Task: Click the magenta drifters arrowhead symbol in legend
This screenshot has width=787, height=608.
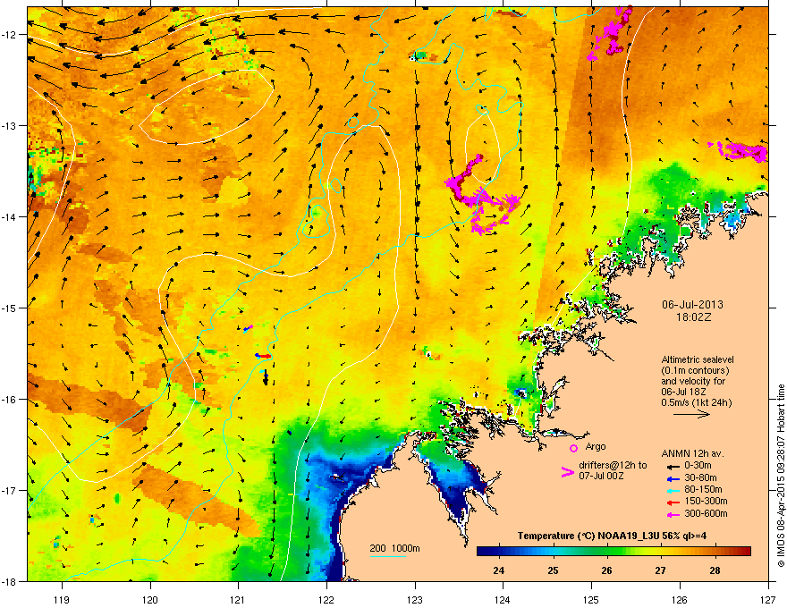Action: click(567, 472)
